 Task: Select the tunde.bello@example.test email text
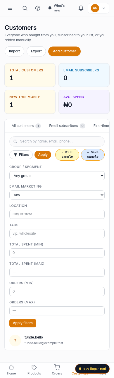click(44, 343)
